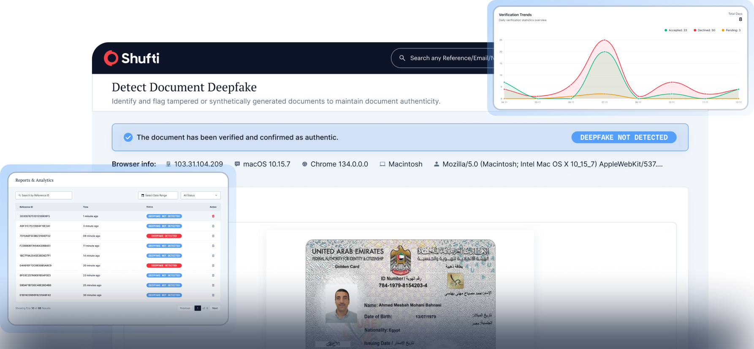Open the All Status dropdown

pos(201,196)
